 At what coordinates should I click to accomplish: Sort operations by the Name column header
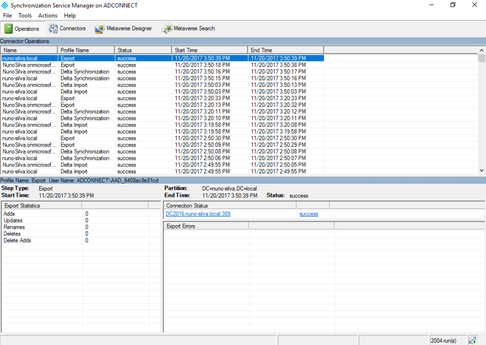coord(29,50)
